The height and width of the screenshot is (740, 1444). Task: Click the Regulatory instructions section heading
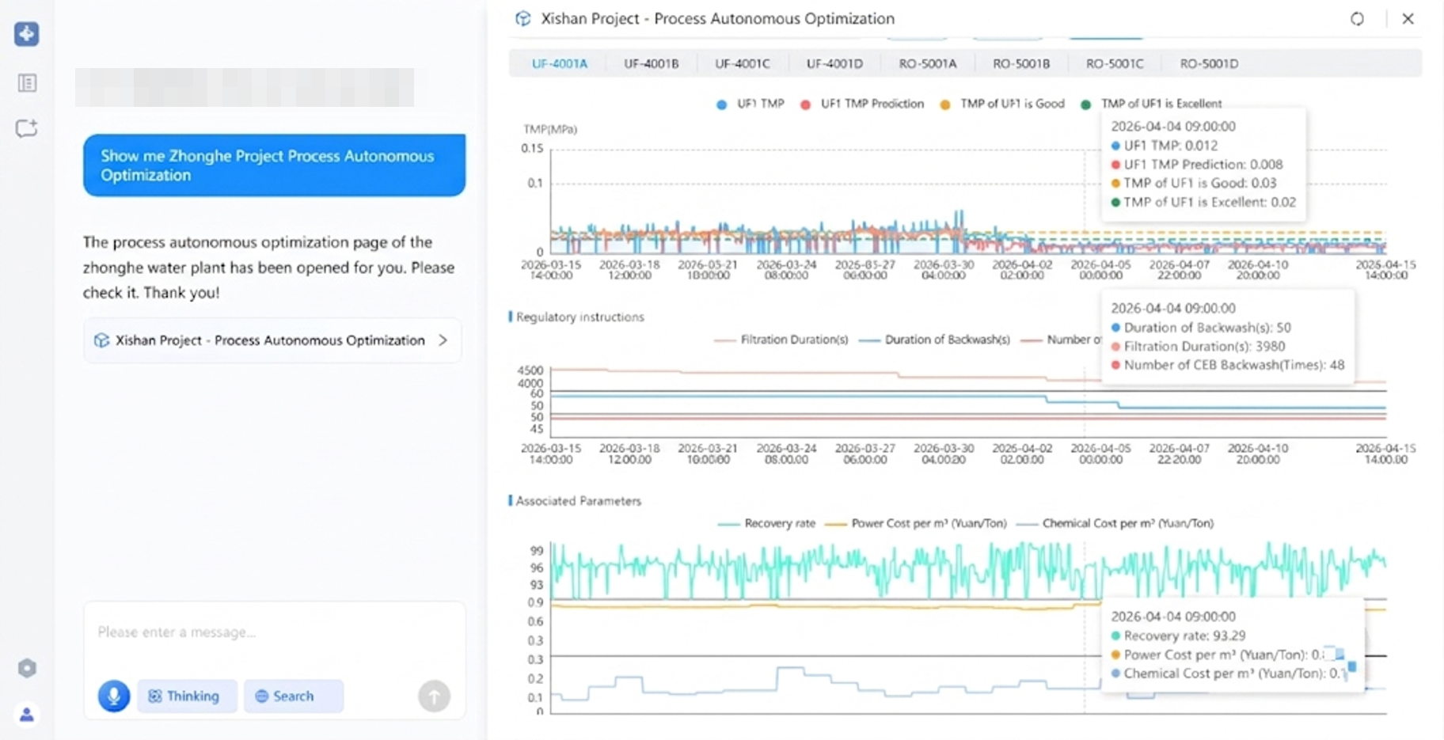pos(579,317)
